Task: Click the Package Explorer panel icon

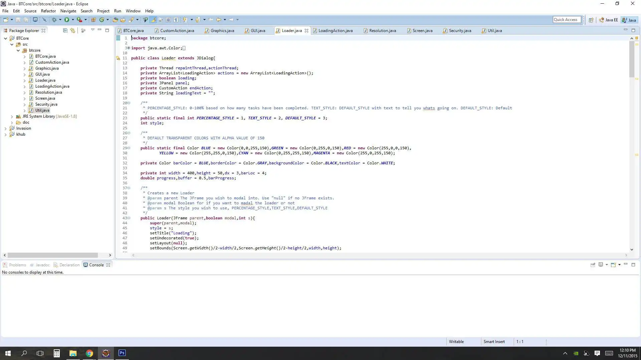Action: point(5,30)
